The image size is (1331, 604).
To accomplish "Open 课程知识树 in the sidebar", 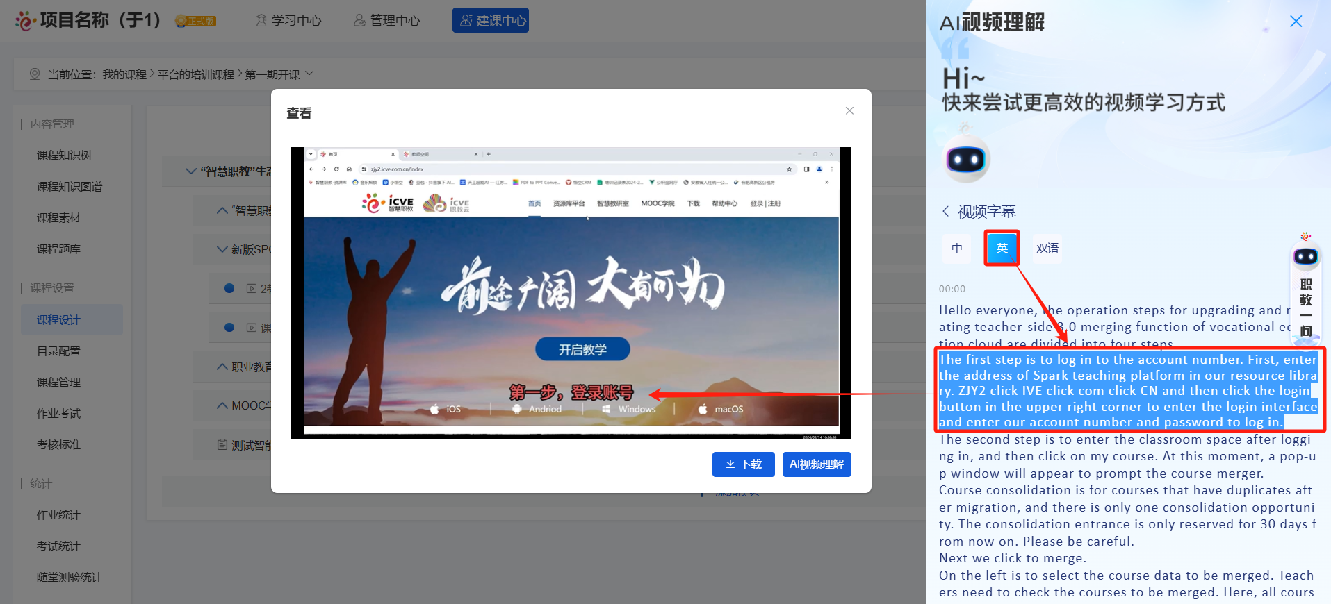I will pos(64,156).
